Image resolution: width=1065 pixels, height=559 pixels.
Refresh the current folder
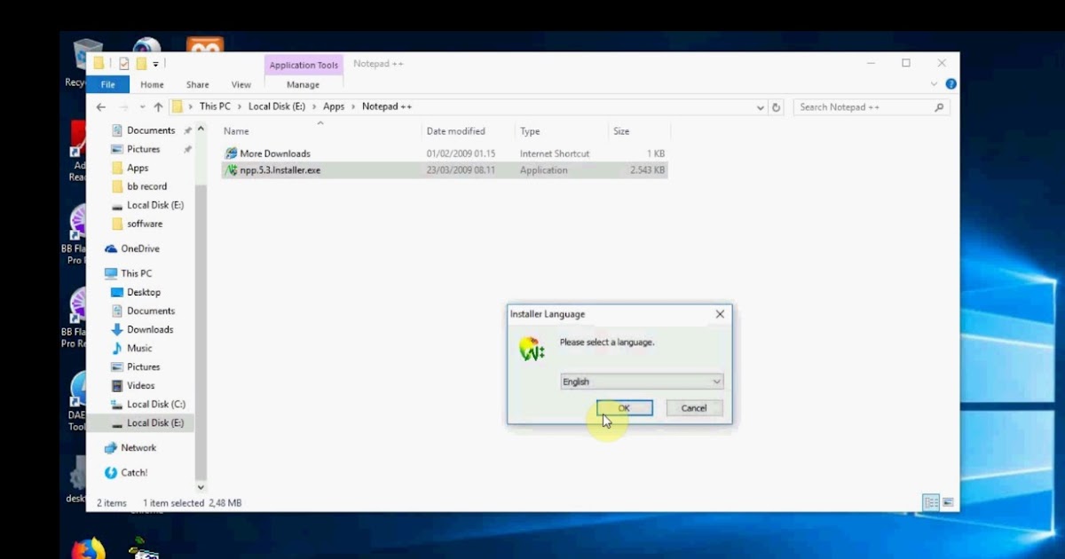777,107
